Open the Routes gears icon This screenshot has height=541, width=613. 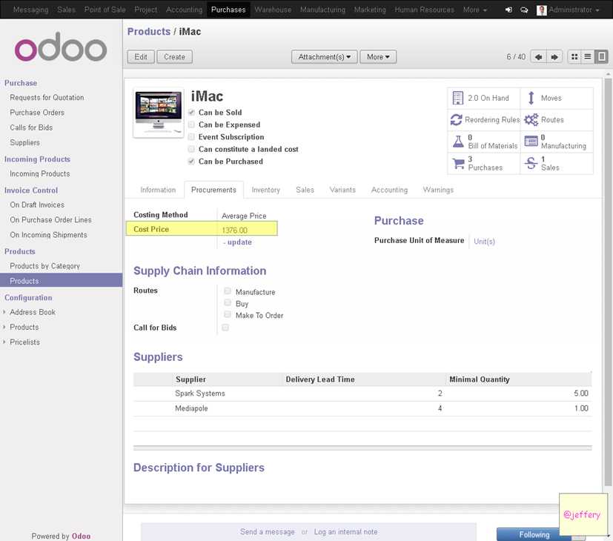[x=531, y=119]
